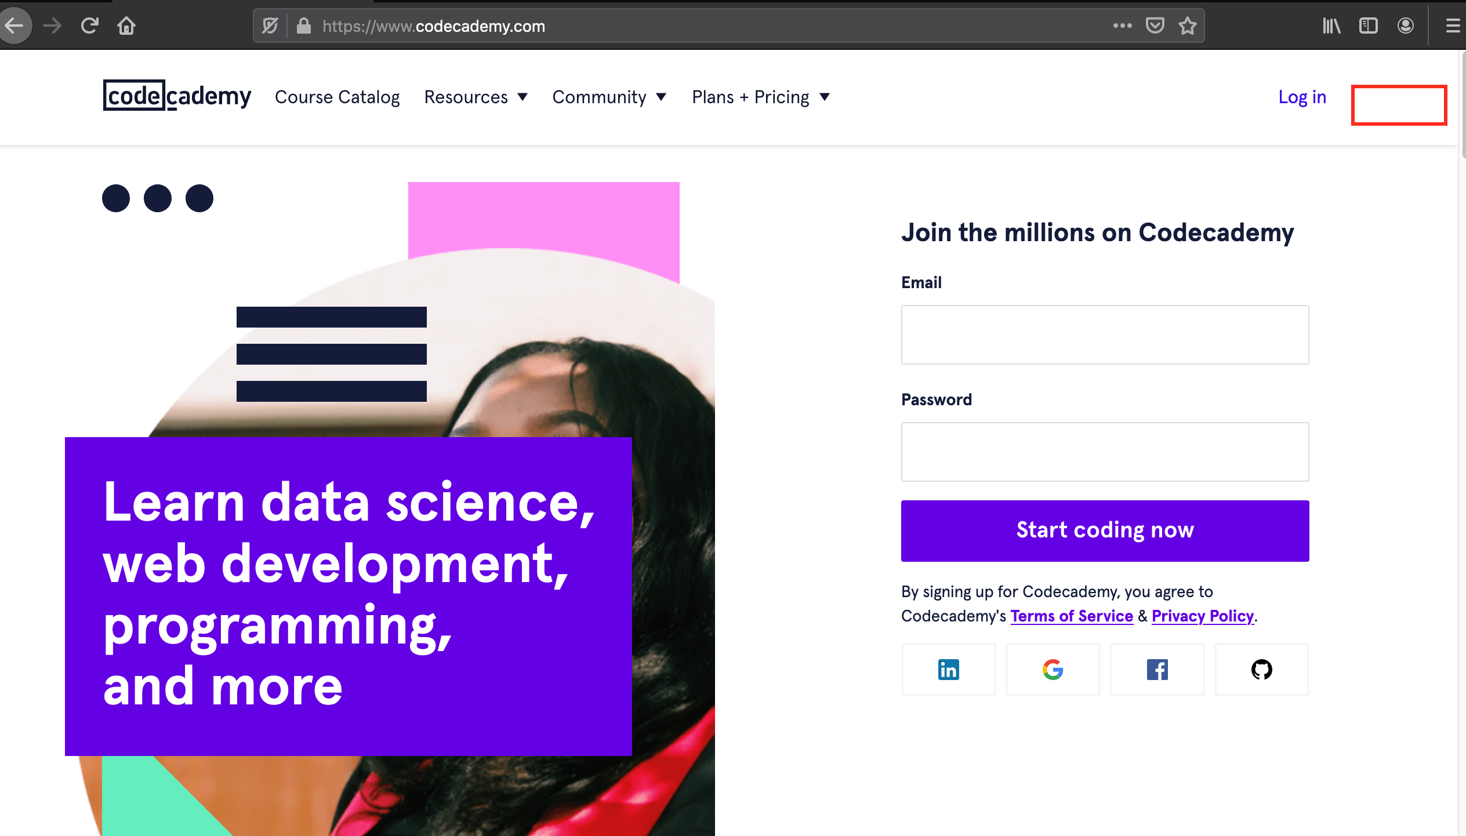Bookmark the page using the star icon

coord(1187,26)
